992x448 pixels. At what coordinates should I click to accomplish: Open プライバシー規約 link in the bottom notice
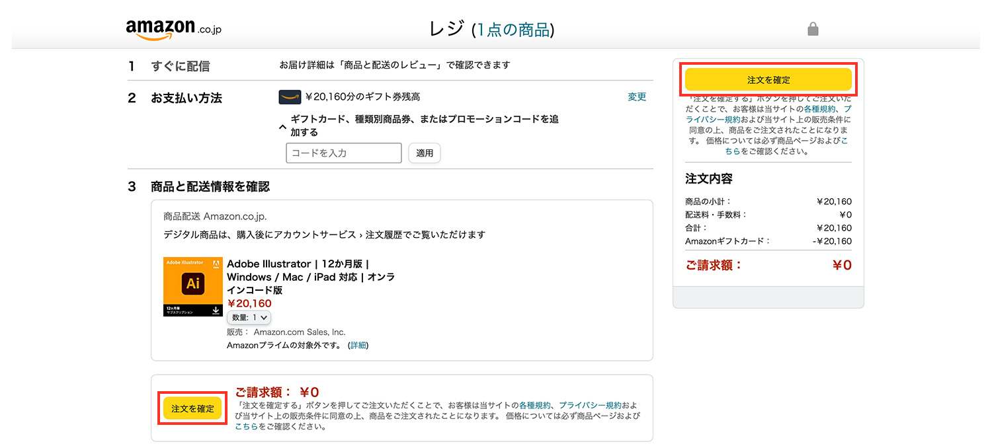pos(590,405)
